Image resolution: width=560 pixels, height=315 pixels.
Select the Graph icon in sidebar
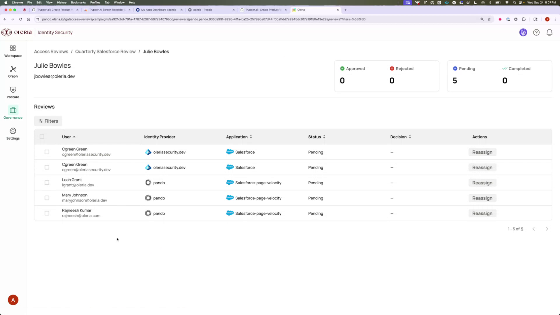pos(13,71)
